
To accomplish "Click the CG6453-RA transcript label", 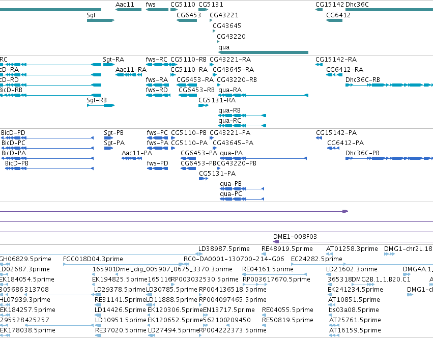I will tap(195, 80).
